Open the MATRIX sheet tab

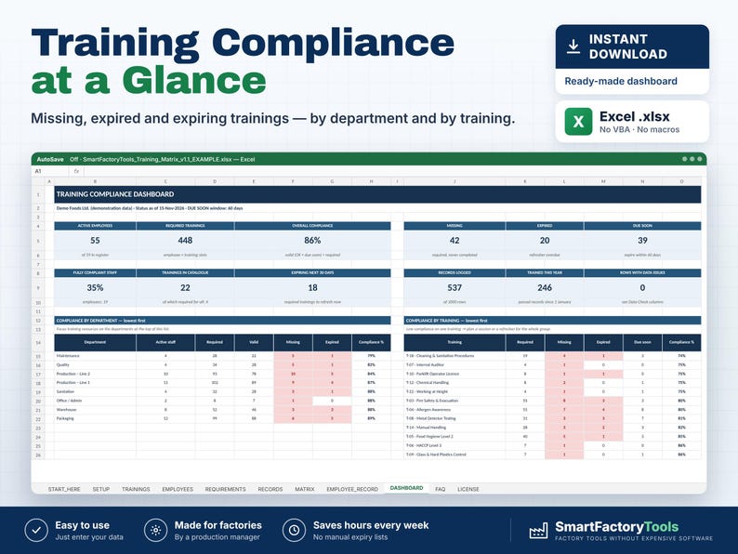pyautogui.click(x=305, y=490)
